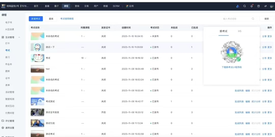The height and width of the screenshot is (137, 275).
Task: Click the blue triangle logo icon in top bar
Action: click(238, 6)
